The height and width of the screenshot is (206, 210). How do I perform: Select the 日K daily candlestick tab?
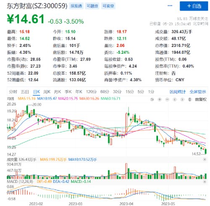click(37, 92)
